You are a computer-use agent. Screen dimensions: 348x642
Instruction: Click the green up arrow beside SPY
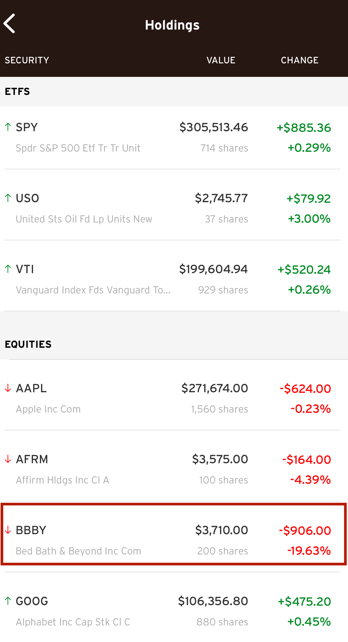(x=8, y=127)
